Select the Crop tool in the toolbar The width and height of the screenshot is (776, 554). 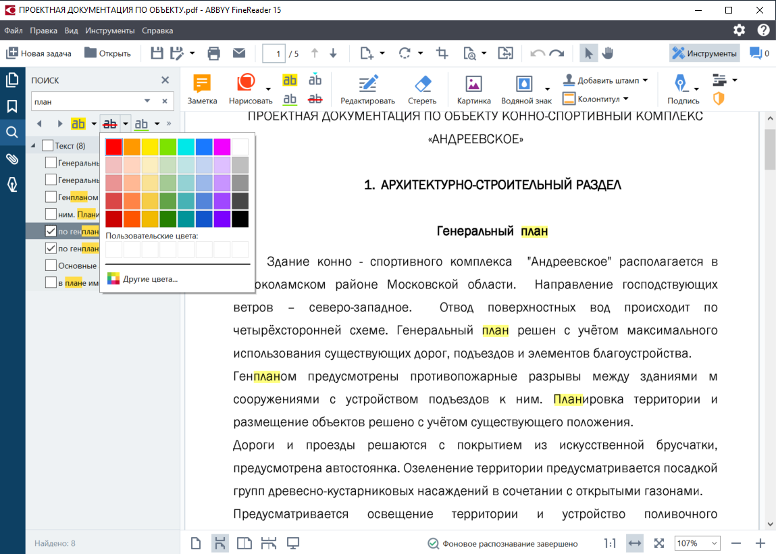(x=442, y=53)
